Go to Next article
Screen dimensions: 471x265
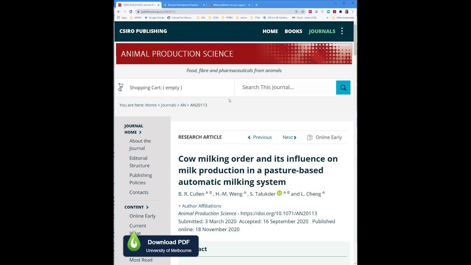290,137
